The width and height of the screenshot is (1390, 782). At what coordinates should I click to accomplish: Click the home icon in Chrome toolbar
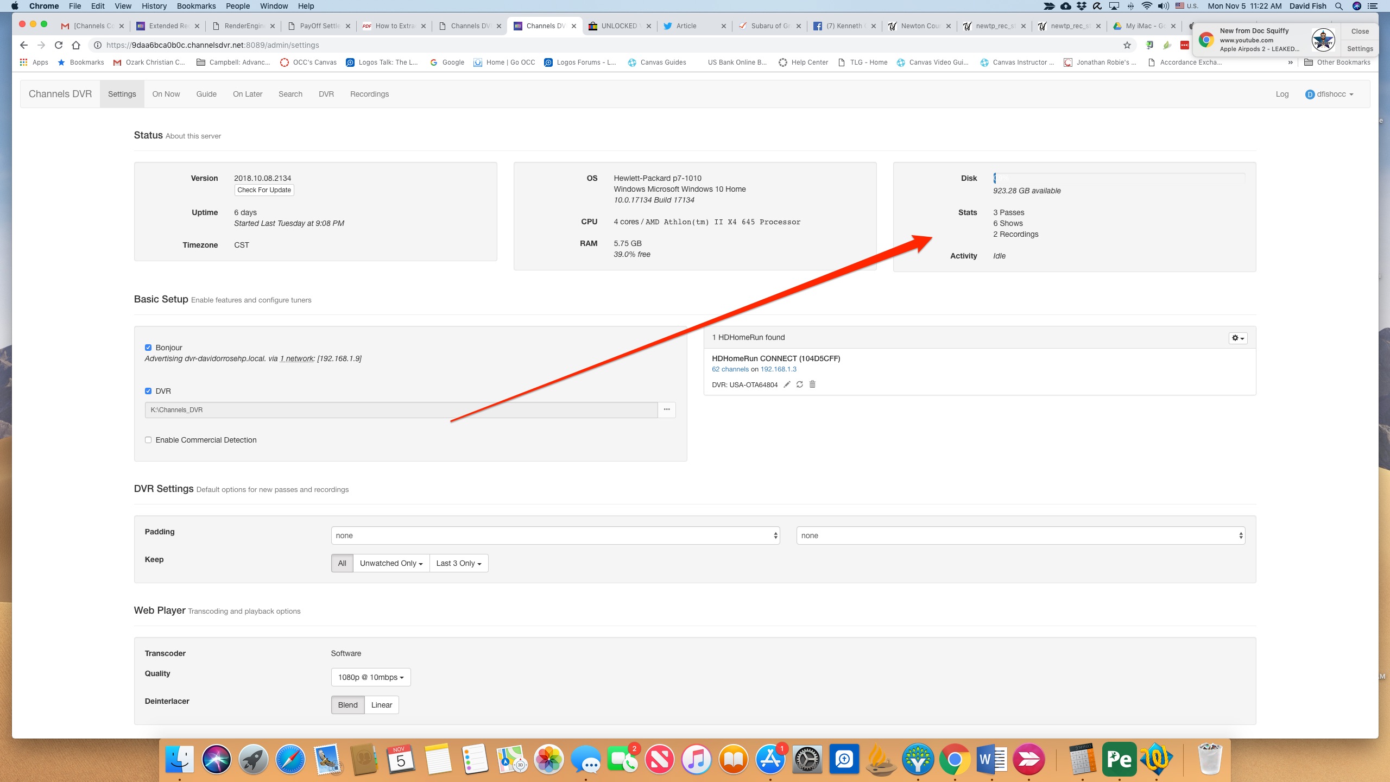tap(76, 45)
